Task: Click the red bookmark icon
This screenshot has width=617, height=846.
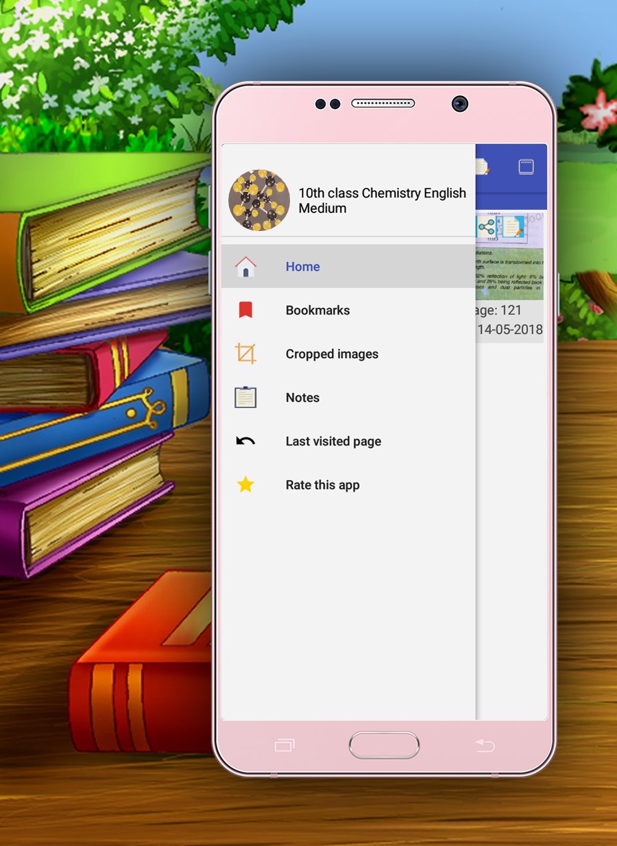Action: (245, 310)
